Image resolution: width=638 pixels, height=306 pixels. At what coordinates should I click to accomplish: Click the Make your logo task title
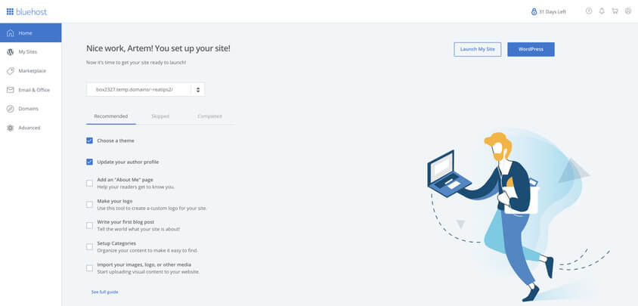pyautogui.click(x=115, y=201)
